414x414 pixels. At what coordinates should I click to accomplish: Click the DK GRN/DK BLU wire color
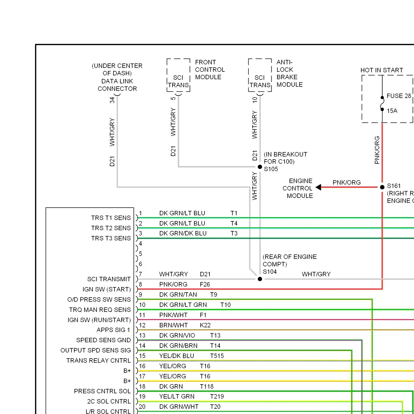(183, 233)
